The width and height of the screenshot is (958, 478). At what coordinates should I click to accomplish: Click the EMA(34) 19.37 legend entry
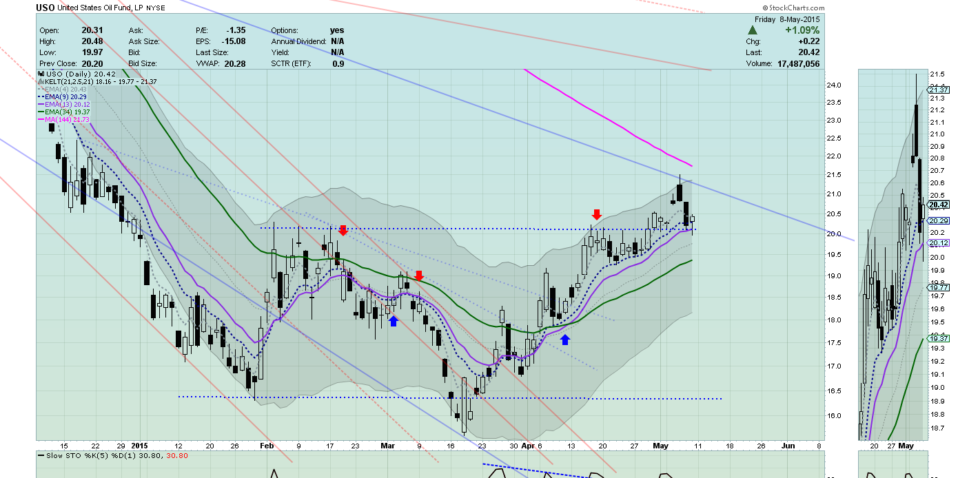click(68, 112)
